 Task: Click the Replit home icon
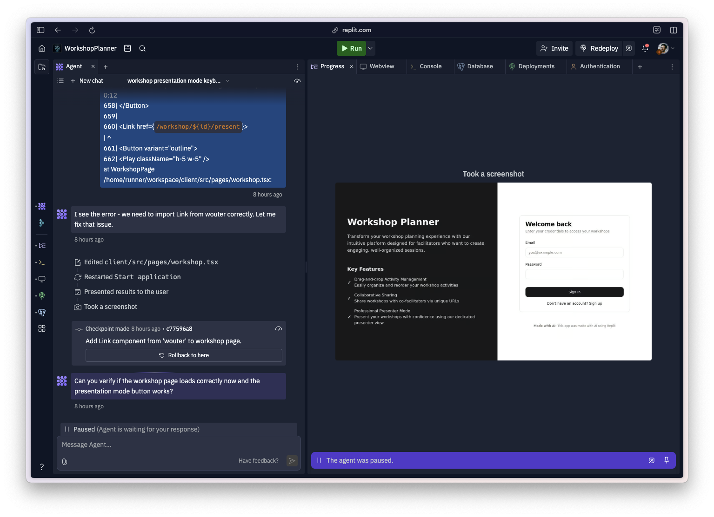point(42,48)
